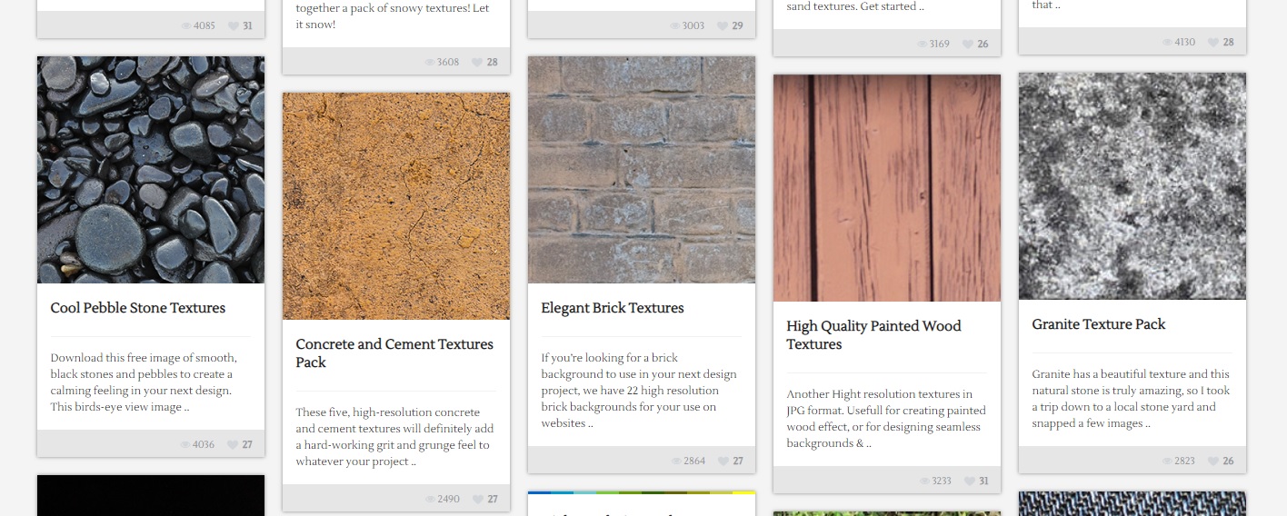1287x516 pixels.
Task: Open High Quality Painted Wood Textures link
Action: [873, 335]
